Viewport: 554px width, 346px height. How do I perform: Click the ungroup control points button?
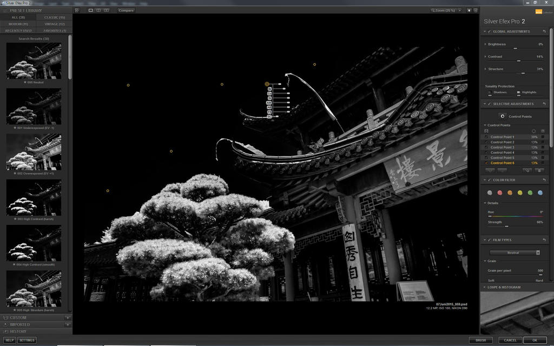[502, 170]
